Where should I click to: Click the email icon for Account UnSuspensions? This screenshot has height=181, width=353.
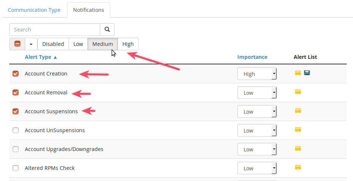pos(298,130)
